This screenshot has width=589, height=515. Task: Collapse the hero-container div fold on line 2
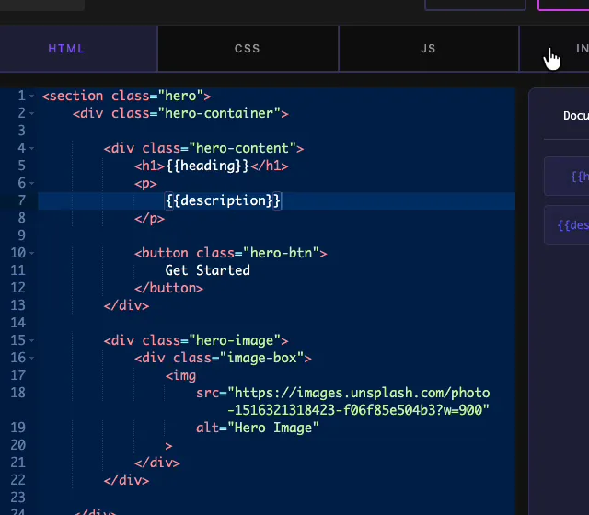[x=32, y=114]
